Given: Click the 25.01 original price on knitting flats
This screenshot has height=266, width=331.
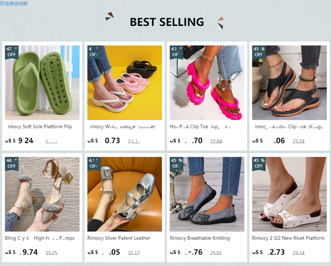Looking at the screenshot, I should [216, 253].
